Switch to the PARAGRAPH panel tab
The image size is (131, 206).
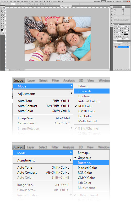pyautogui.click(x=122, y=24)
